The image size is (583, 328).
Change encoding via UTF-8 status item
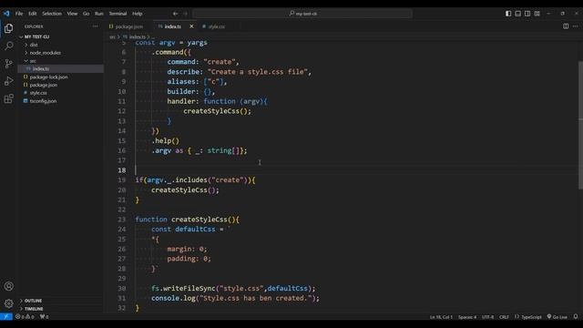pos(488,317)
